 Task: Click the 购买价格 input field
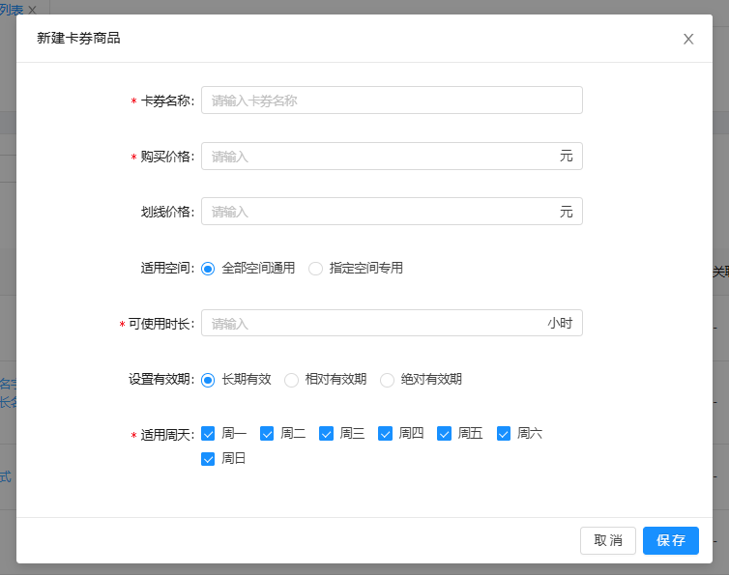[377, 157]
